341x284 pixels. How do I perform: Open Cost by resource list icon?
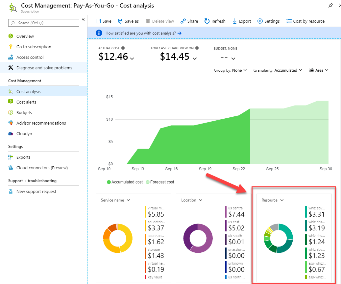click(x=289, y=21)
